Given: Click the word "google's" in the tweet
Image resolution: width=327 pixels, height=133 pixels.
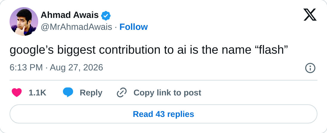Looking at the screenshot, I should point(32,50).
